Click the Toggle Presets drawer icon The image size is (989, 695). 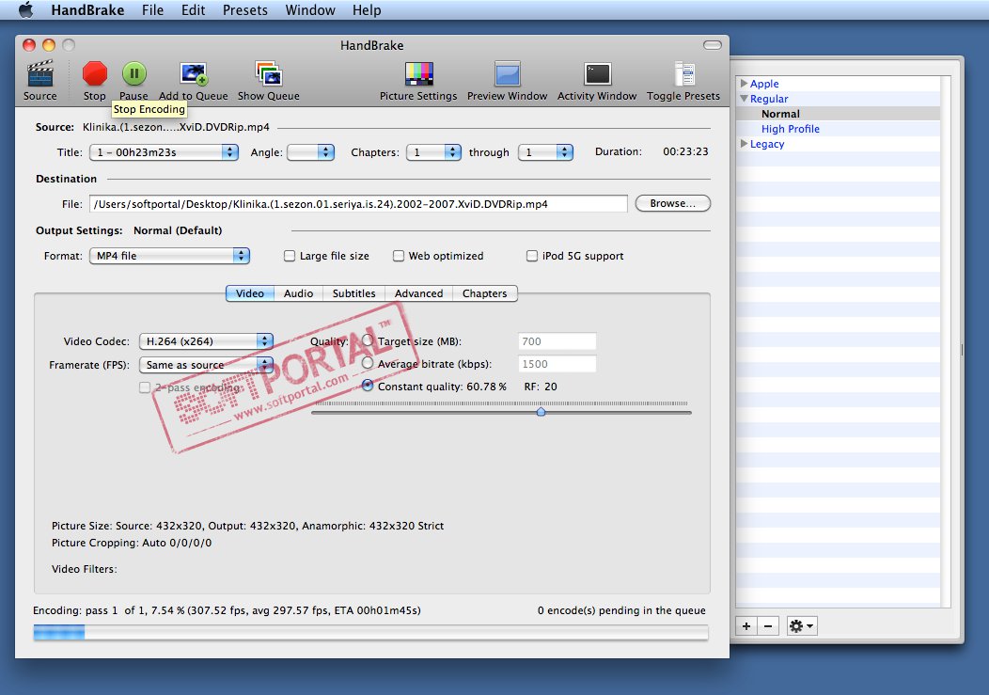point(683,74)
